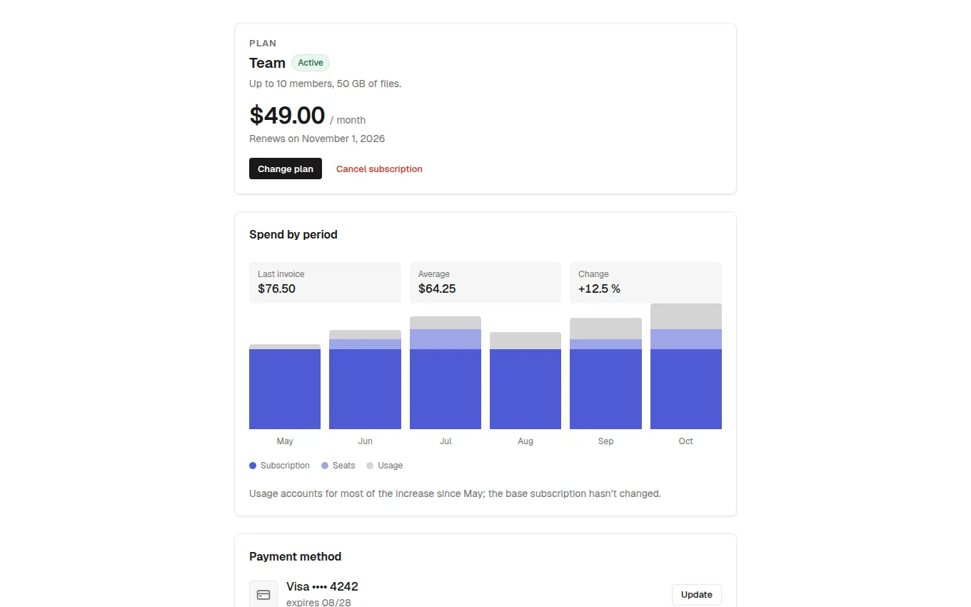Select the Average $64.25 stat card
971x607 pixels.
click(485, 282)
